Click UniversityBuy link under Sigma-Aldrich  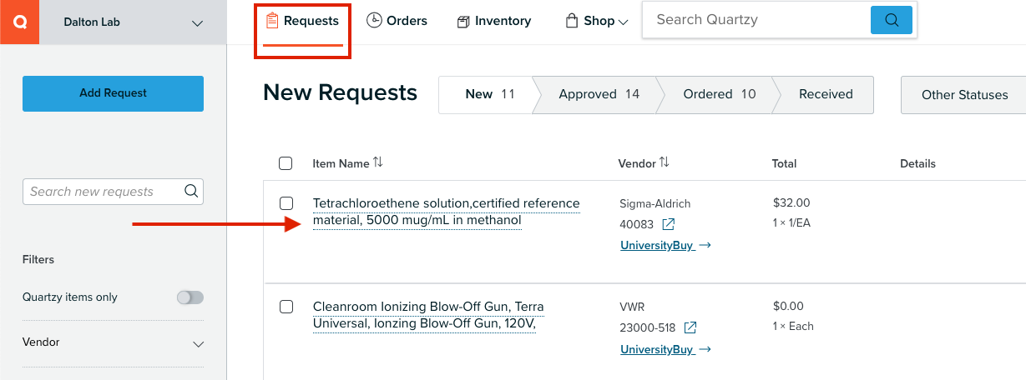657,246
